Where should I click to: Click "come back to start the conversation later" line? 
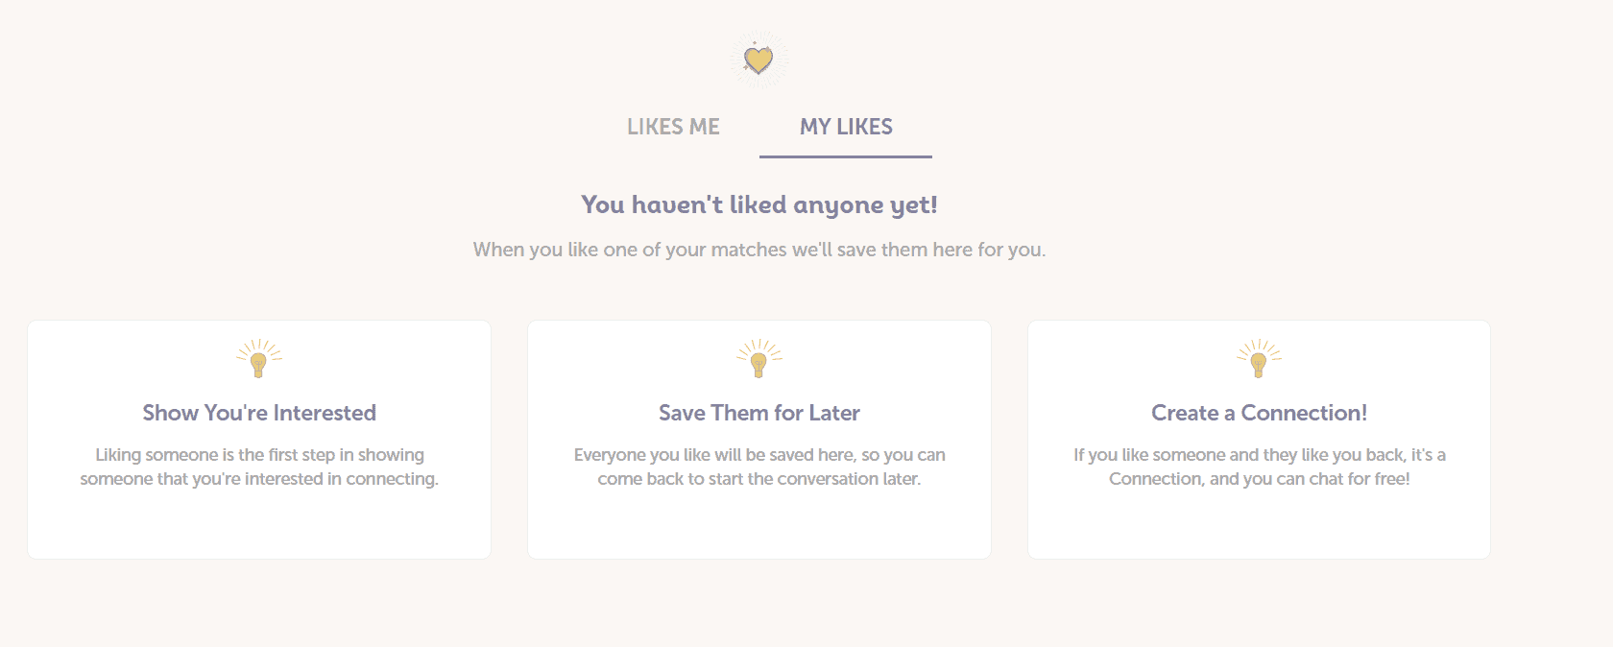759,479
